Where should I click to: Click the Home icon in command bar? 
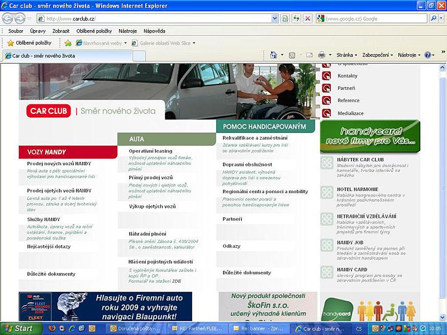coord(273,55)
